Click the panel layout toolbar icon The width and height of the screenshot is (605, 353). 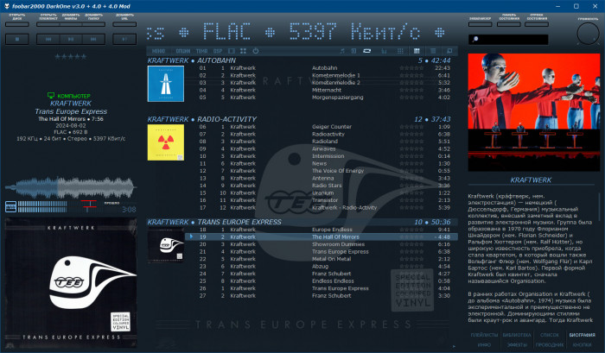[417, 51]
